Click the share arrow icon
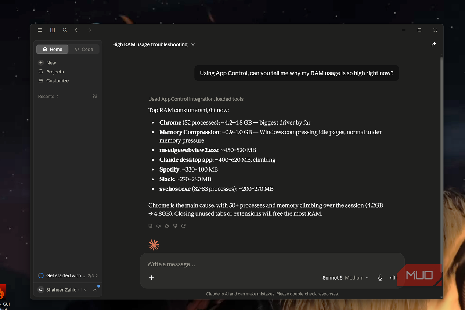Viewport: 465px width, 310px height. pos(434,44)
